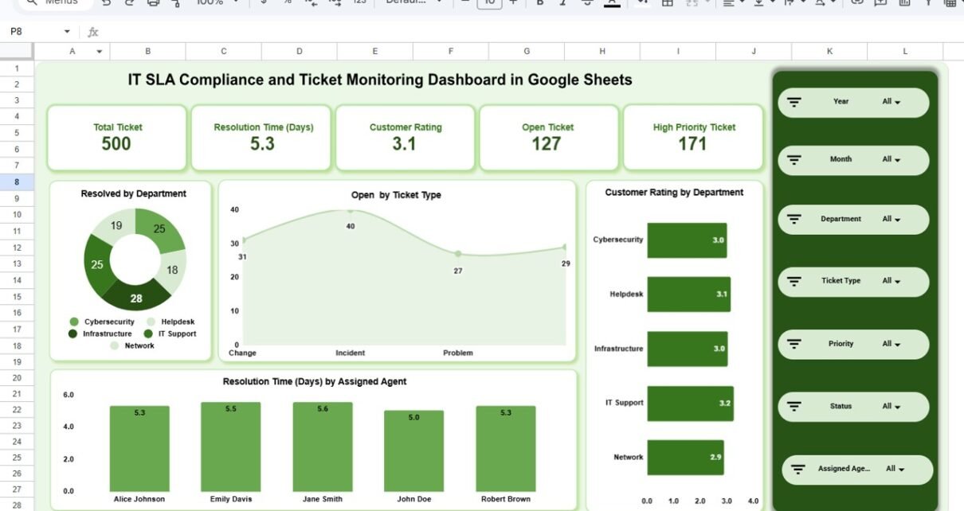This screenshot has width=964, height=511.
Task: Select the column C header
Action: (223, 52)
